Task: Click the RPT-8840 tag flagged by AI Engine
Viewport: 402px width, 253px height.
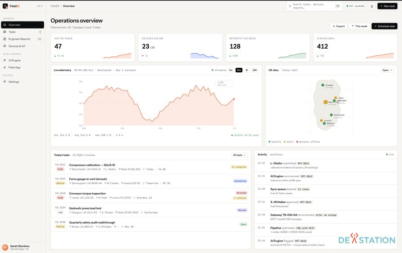Action: (300, 241)
